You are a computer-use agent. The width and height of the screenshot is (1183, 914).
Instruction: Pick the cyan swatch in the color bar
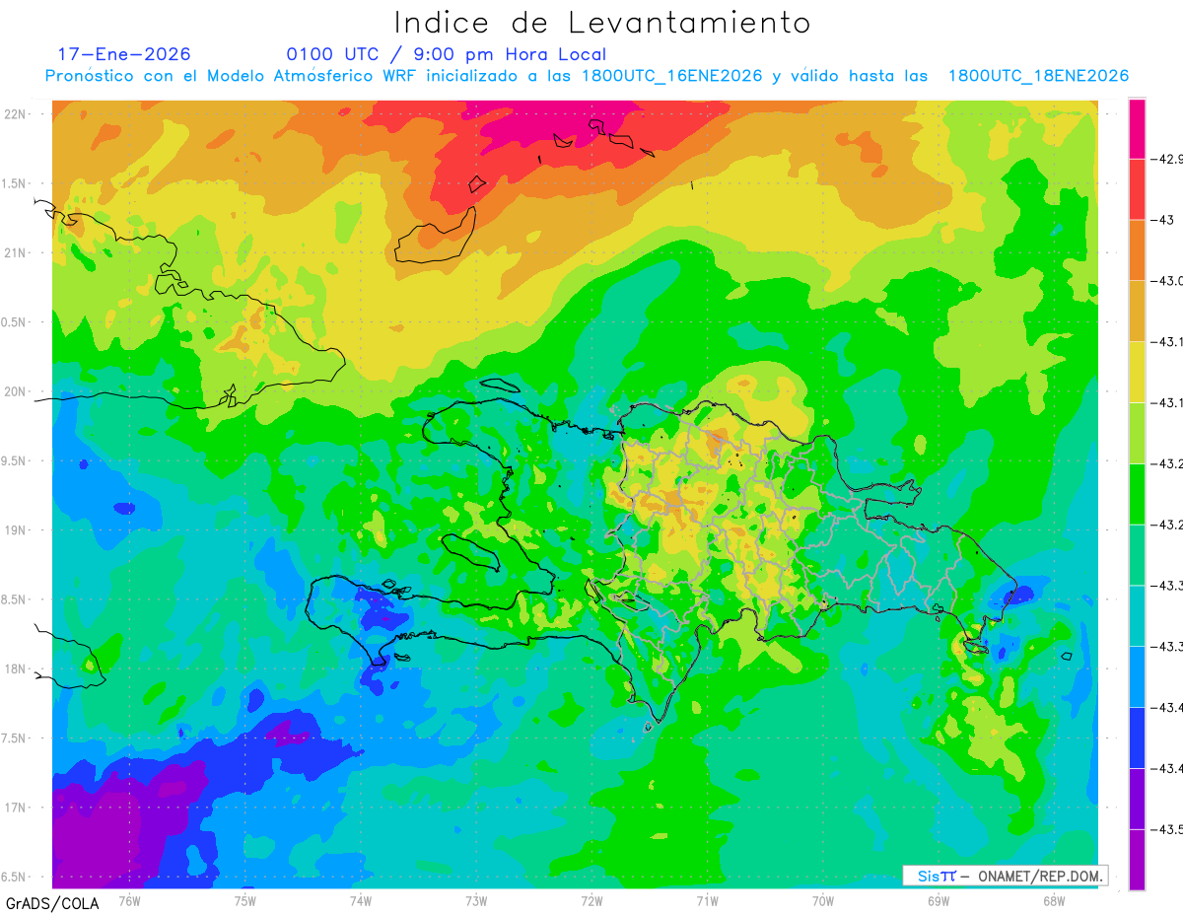tap(1137, 616)
